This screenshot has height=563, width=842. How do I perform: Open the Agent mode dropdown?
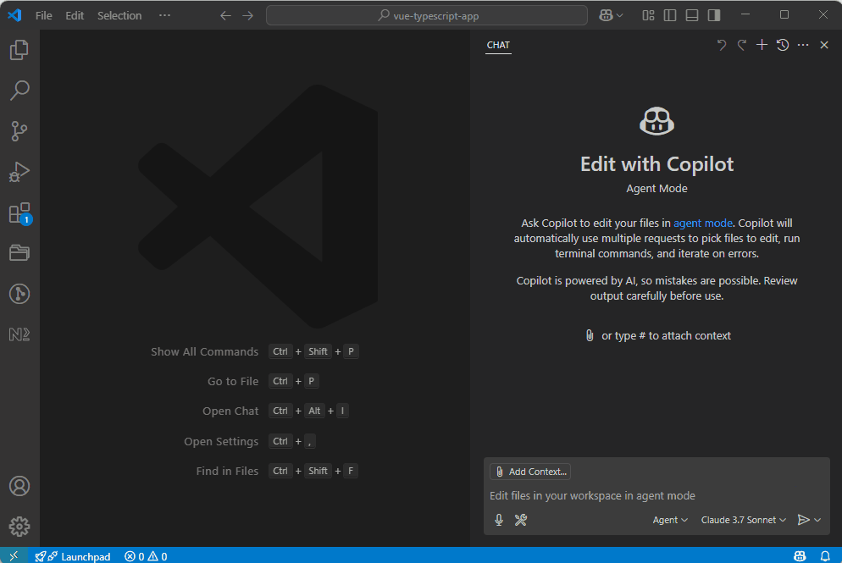670,520
